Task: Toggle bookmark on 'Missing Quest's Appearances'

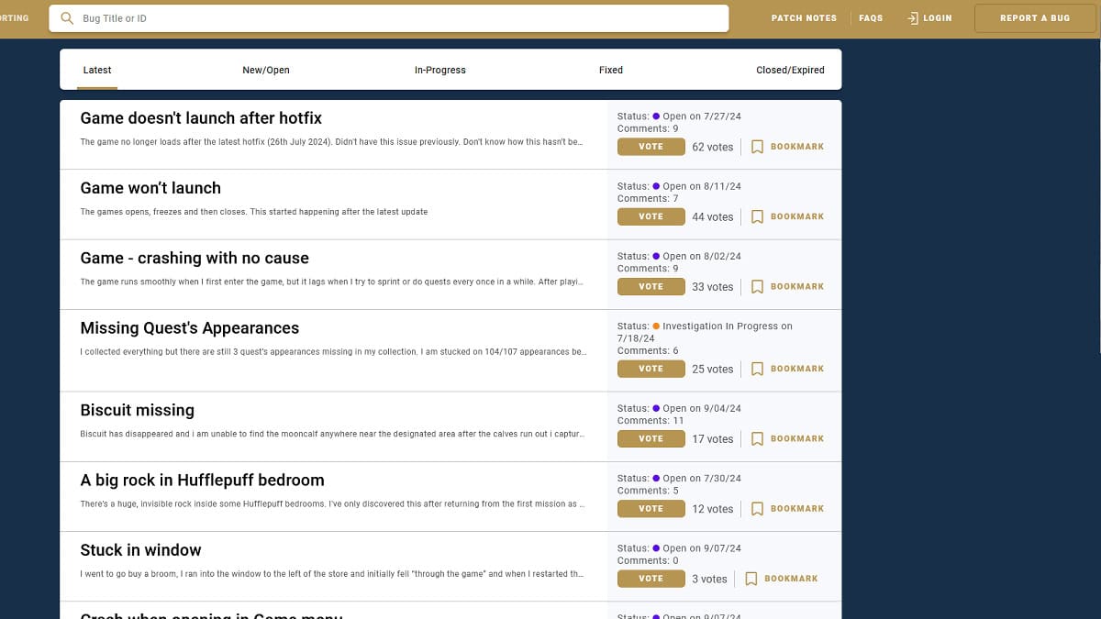Action: pyautogui.click(x=786, y=369)
